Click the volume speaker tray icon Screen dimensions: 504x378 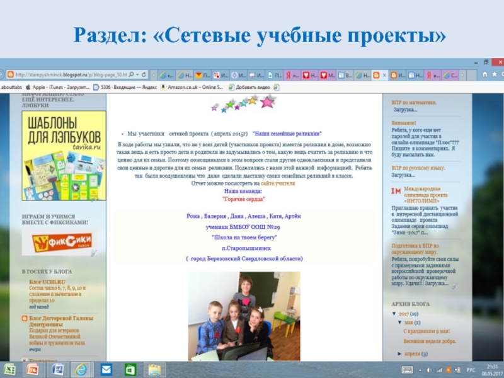point(429,370)
